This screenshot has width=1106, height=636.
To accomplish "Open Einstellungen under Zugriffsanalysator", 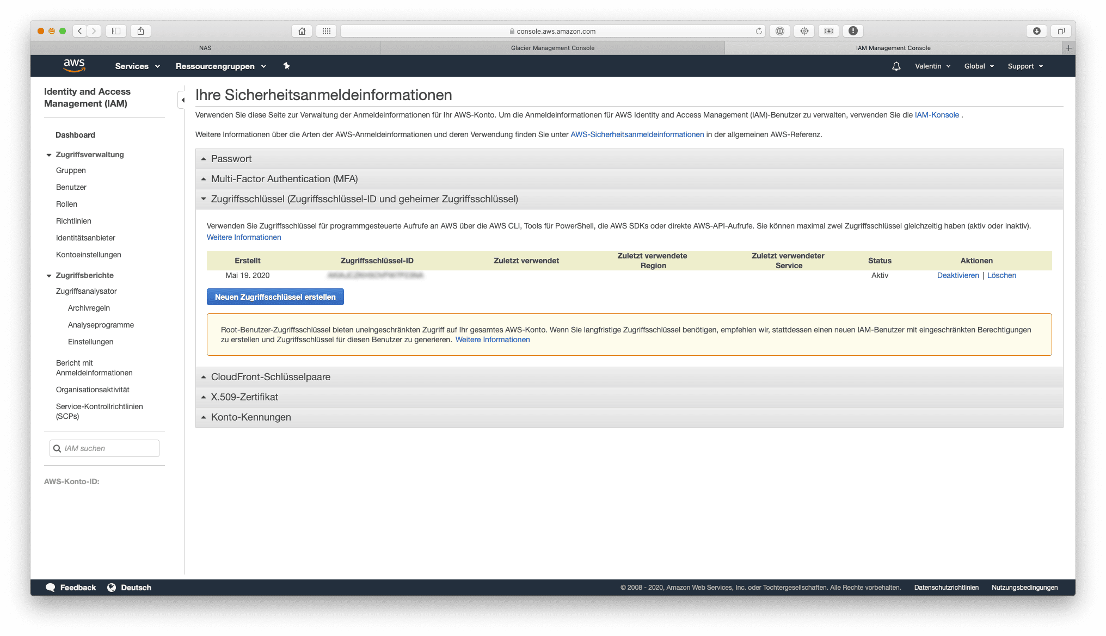I will click(x=90, y=342).
